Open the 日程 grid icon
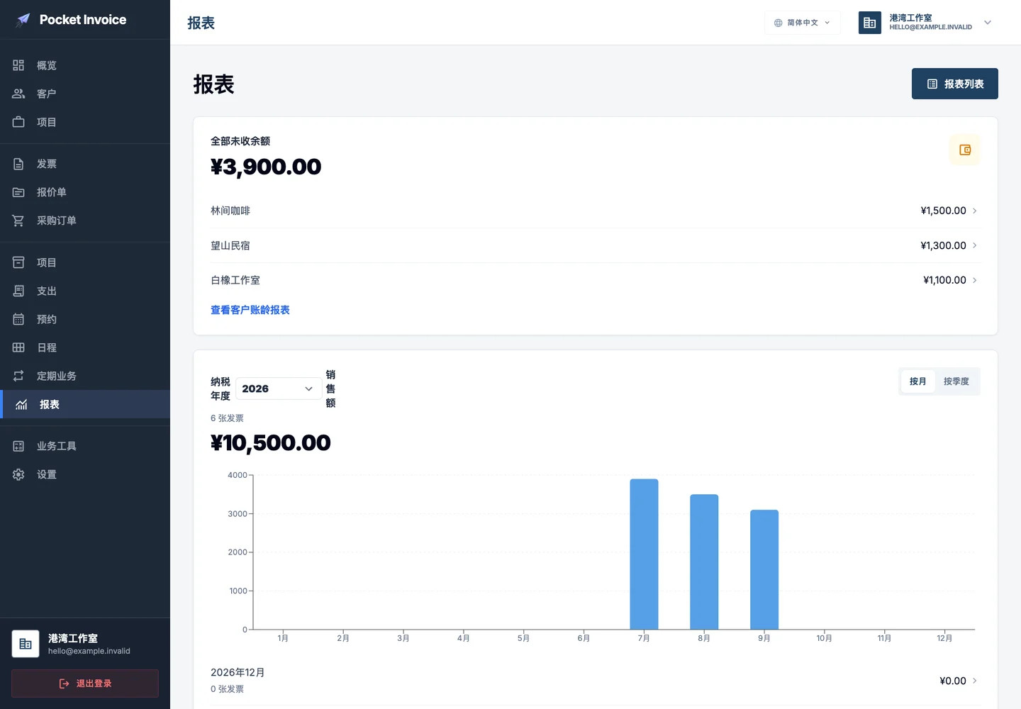The width and height of the screenshot is (1021, 709). (18, 347)
